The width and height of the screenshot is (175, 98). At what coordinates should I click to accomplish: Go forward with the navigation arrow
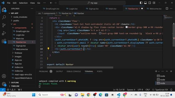pyautogui.click(x=56, y=3)
